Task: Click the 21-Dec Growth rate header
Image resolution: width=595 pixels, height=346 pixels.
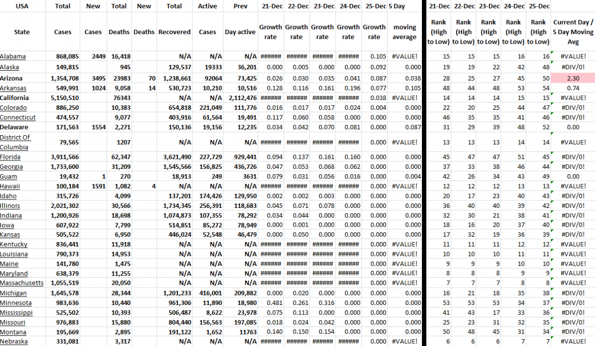Action: coord(270,22)
